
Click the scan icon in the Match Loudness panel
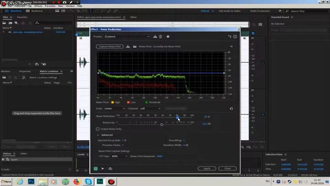click(24, 78)
